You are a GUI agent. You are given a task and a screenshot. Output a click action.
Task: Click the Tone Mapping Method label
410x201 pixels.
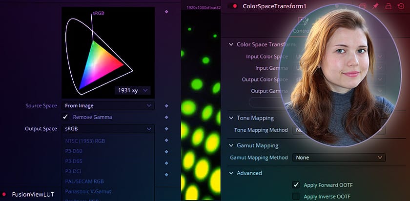261,130
